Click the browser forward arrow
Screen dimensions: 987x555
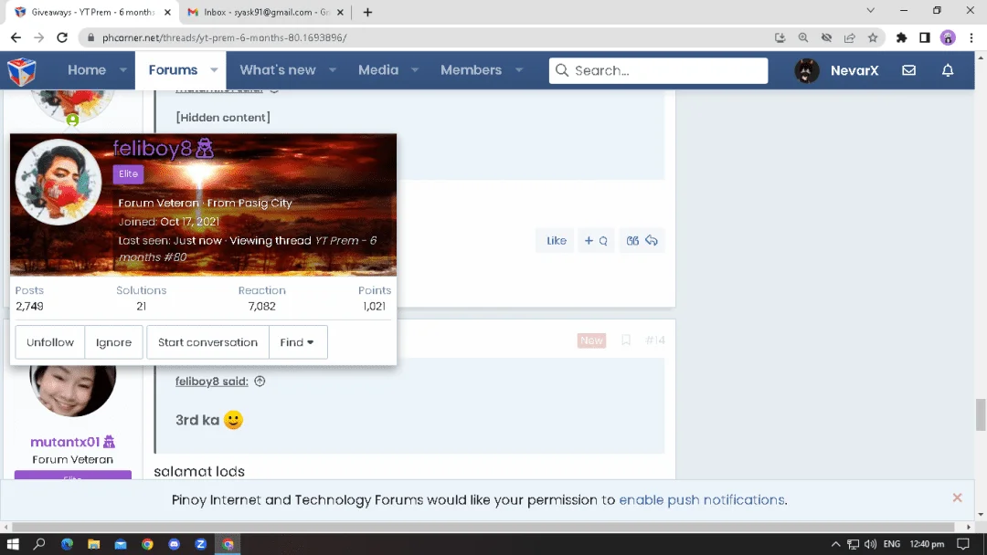[x=39, y=37]
